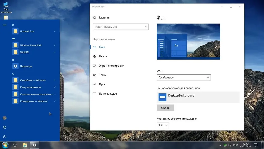Viewport: 264px width, 149px height.
Task: Go to Экран блокировки section
Action: (111, 66)
